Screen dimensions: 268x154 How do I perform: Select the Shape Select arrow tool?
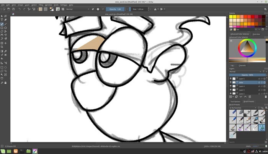pos(2,16)
